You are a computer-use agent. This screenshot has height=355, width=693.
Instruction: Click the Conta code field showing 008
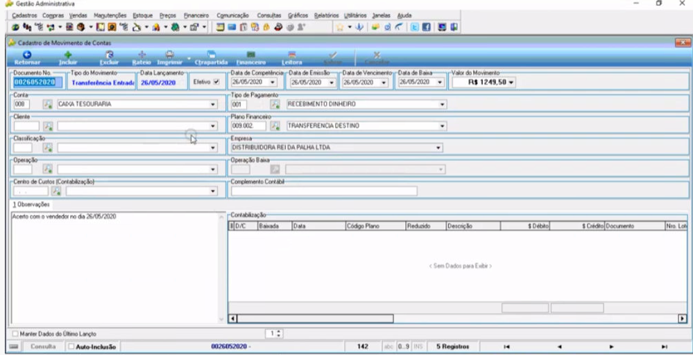[x=22, y=104]
